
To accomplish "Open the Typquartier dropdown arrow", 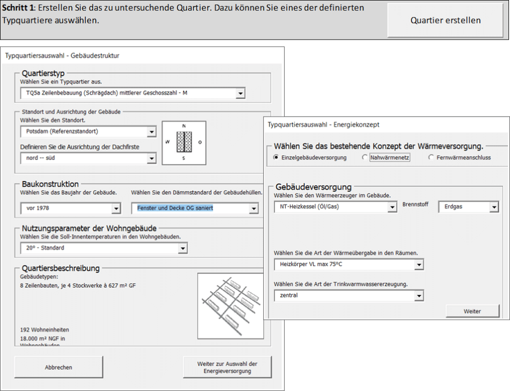I will point(240,94).
